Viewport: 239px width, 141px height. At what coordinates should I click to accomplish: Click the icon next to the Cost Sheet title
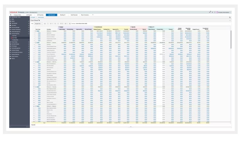[39, 20]
